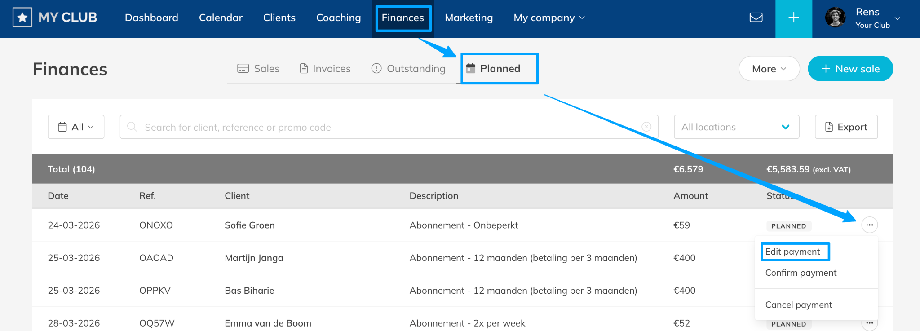The width and height of the screenshot is (920, 331).
Task: Switch to the Outstanding tab
Action: coord(408,69)
